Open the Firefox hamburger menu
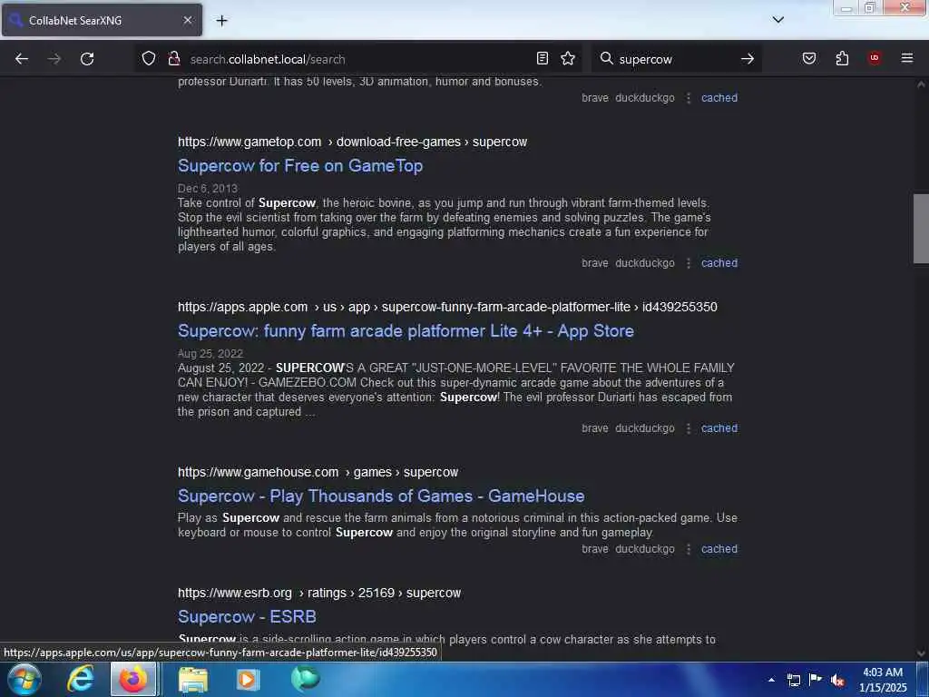 pyautogui.click(x=907, y=57)
